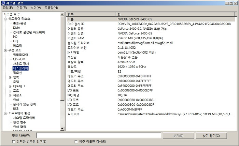This screenshot has width=239, height=146.
Task: Click the System Information title bar icon
Action: (x=3, y=3)
